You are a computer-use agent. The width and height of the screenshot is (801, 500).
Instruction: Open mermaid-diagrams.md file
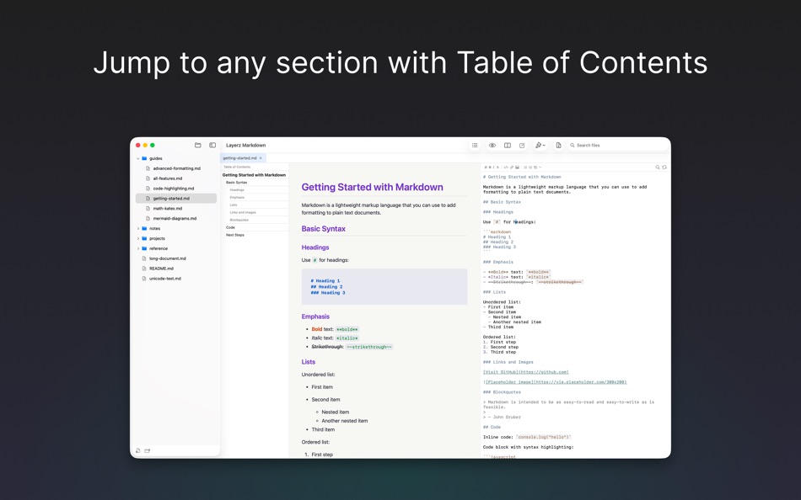[x=176, y=218]
